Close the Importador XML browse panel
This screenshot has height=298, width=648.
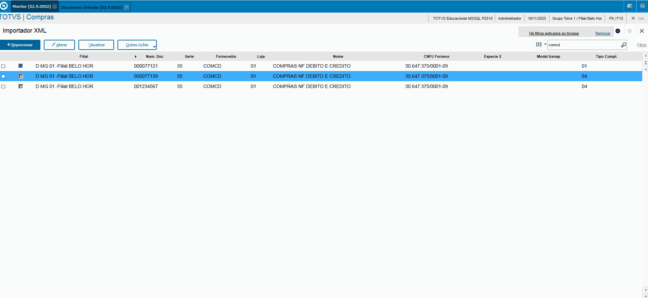(642, 31)
